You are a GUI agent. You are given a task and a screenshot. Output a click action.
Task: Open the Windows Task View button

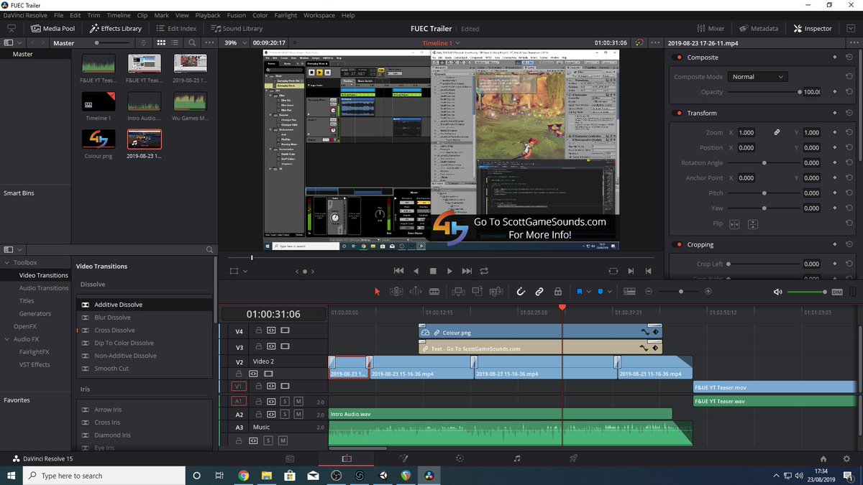(x=219, y=475)
